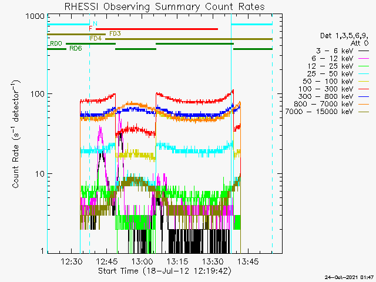376x282 pixels.
Task: Click the 7000 - 15000 keV legend label
Action: point(319,112)
